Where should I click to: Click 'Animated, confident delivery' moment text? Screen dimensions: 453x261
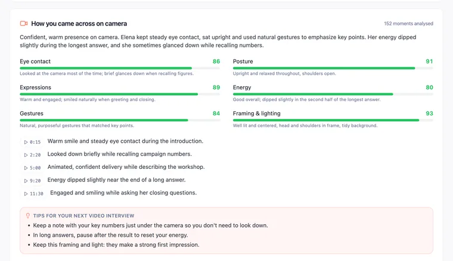pyautogui.click(x=126, y=167)
